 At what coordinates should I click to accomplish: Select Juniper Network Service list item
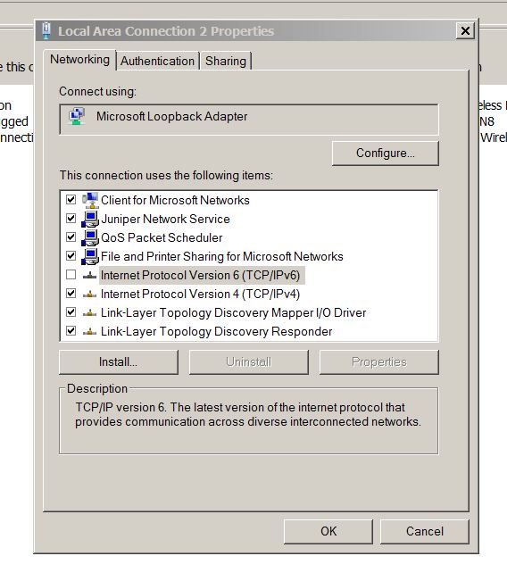pos(165,219)
